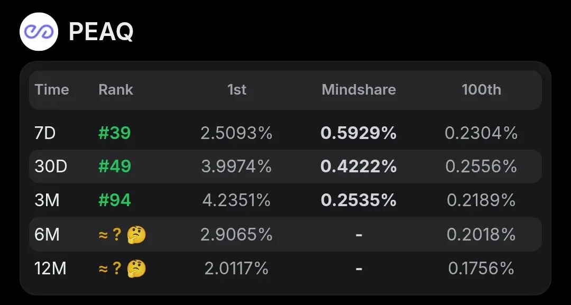571x305 pixels.
Task: Sort by the Rank column header
Action: pyautogui.click(x=116, y=89)
